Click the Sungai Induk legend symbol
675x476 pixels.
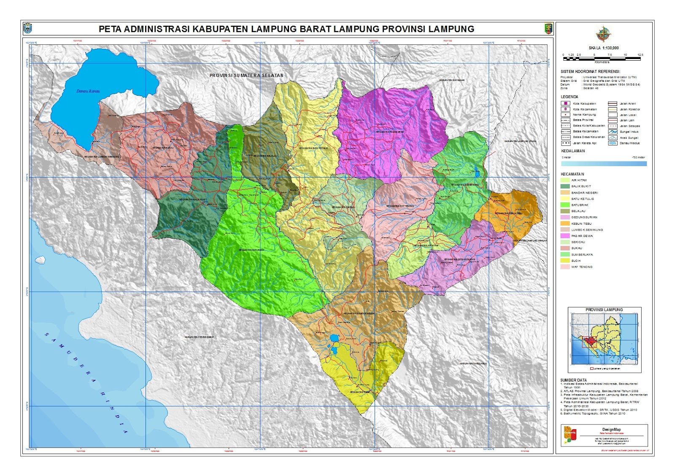click(613, 132)
